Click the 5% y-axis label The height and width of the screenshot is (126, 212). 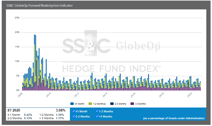click(x=18, y=76)
